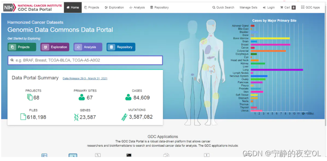
Task: Click the green Projects button
Action: pos(22,47)
